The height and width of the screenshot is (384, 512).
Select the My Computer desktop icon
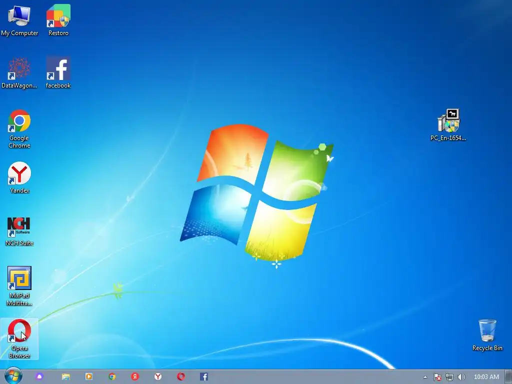click(19, 20)
